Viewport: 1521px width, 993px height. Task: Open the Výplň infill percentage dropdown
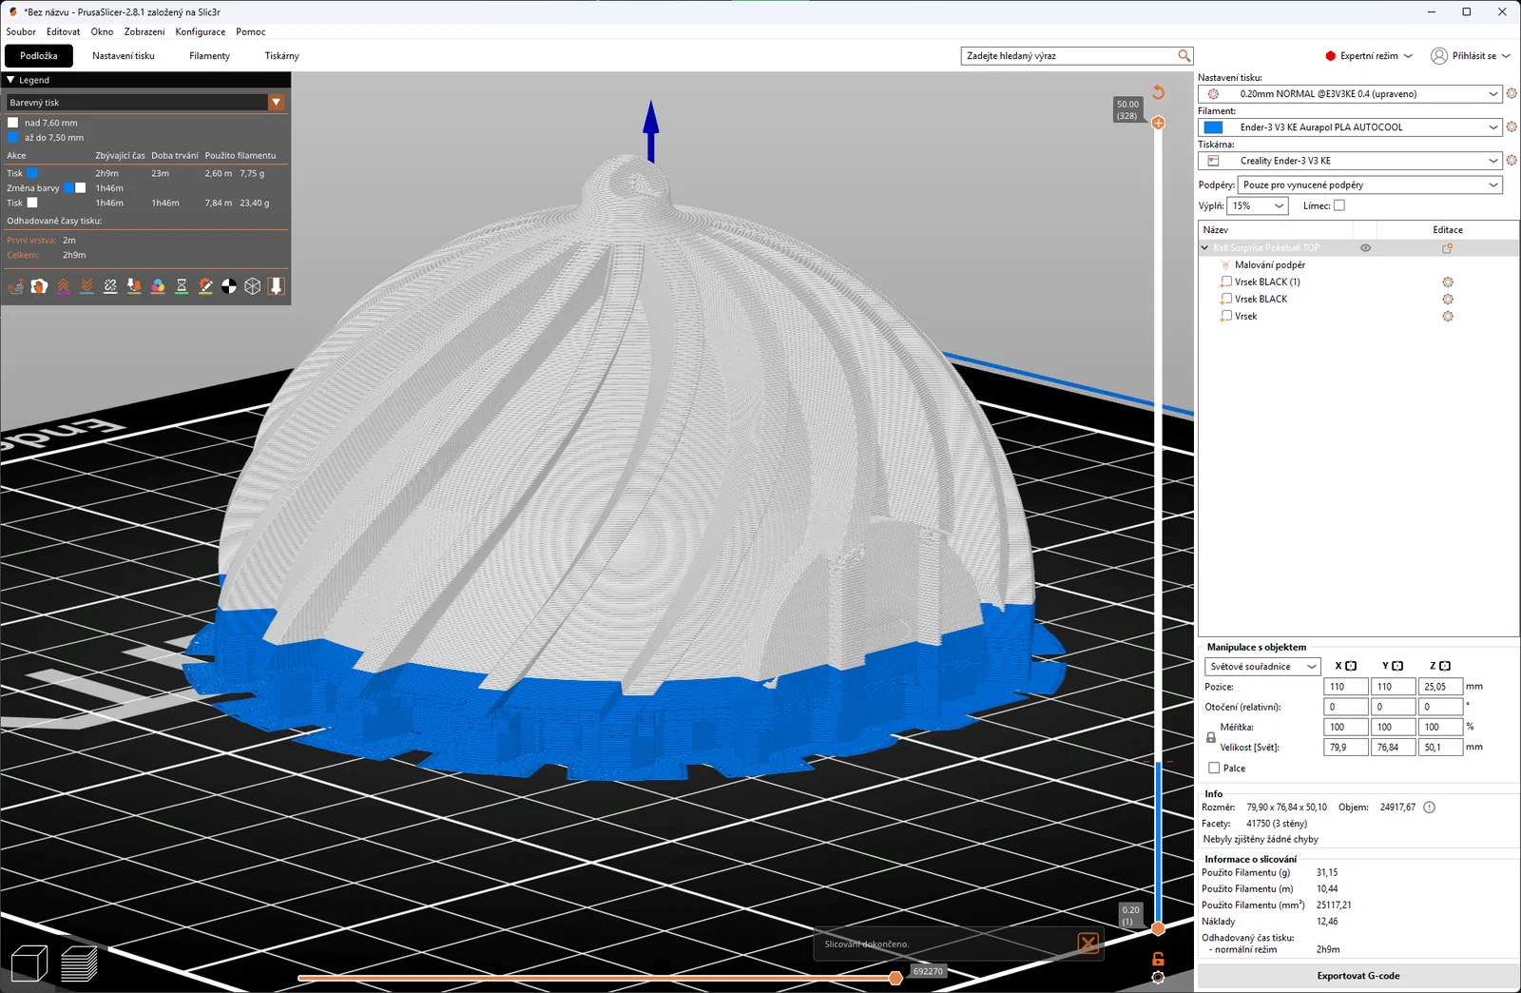pos(1257,205)
